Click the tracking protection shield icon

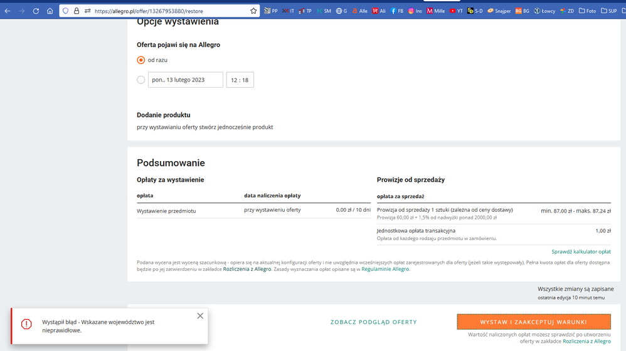click(66, 11)
